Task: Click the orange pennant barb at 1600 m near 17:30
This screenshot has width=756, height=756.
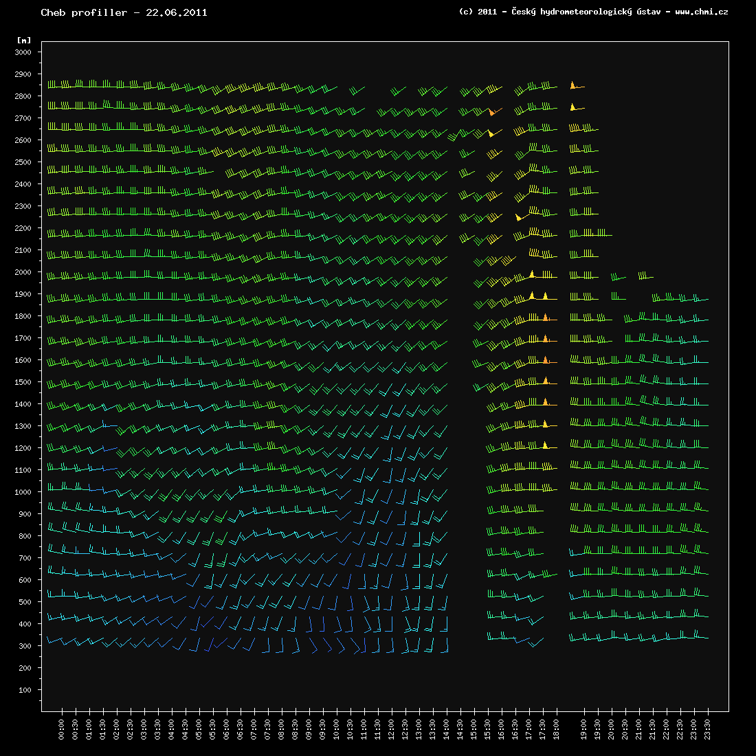Action: point(546,361)
